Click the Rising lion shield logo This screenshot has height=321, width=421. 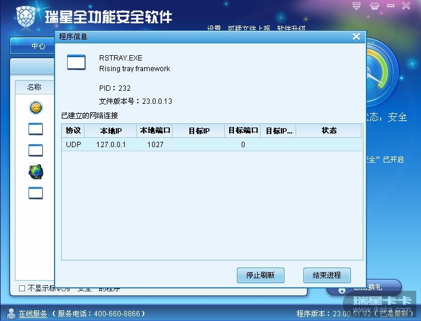(26, 17)
